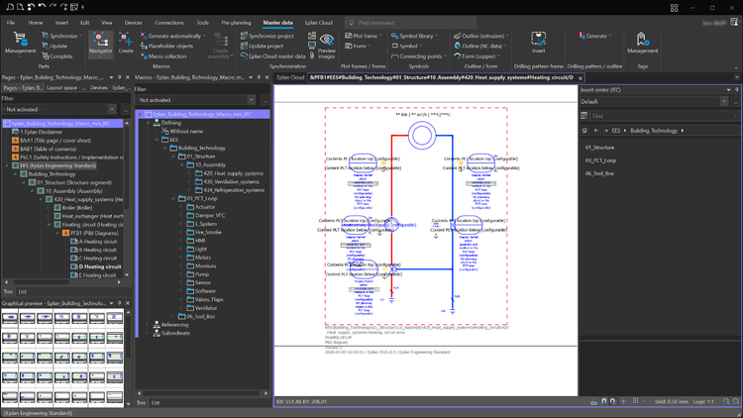Click the home icon in Insert center
Screen dimensions: 743x418
[x=584, y=131]
